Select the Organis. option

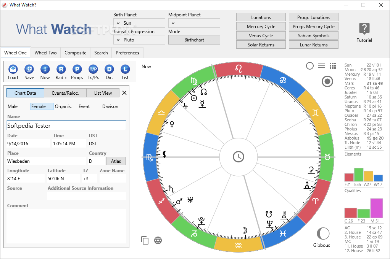tap(63, 106)
